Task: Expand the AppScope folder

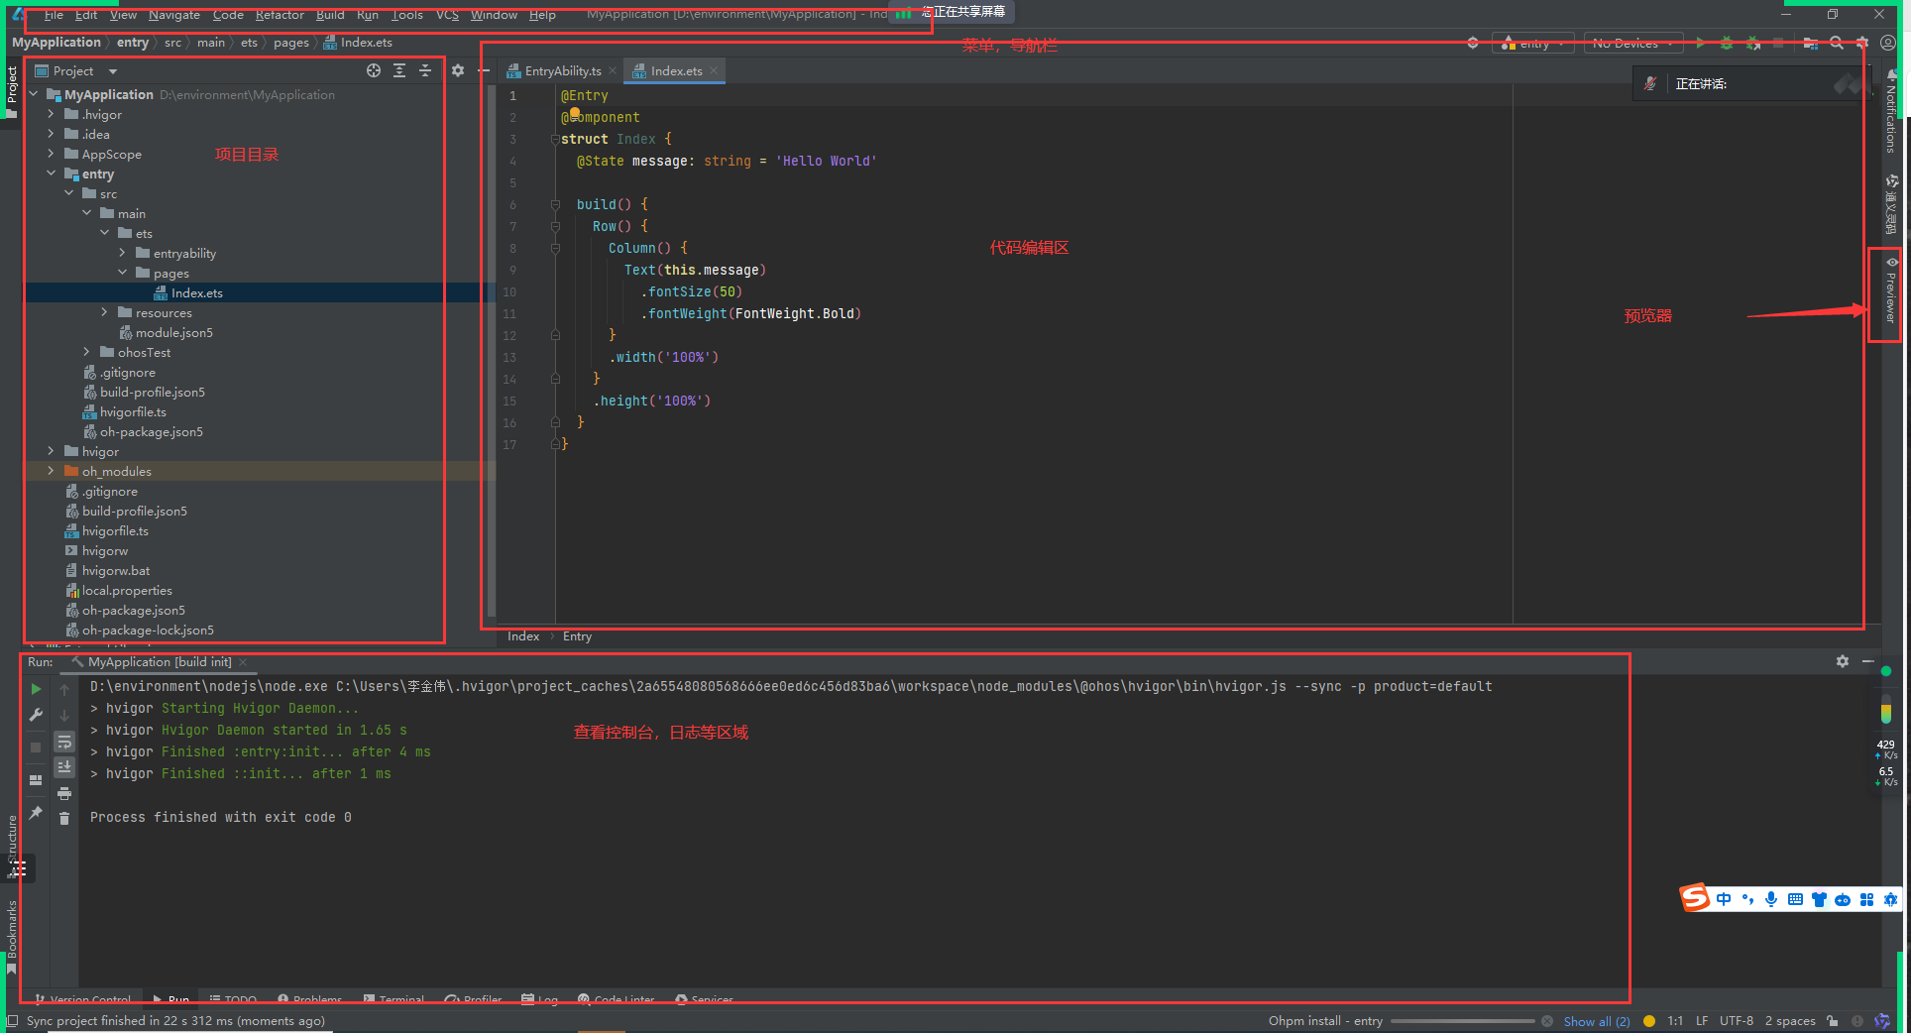Action: pos(51,154)
